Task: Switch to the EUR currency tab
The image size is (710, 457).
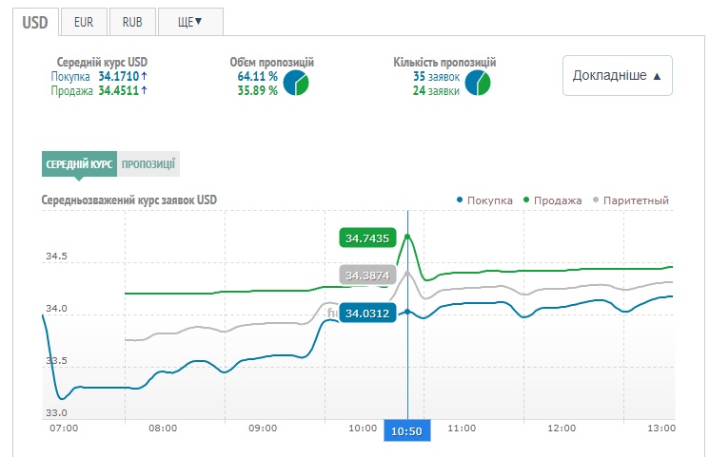Action: pos(84,21)
